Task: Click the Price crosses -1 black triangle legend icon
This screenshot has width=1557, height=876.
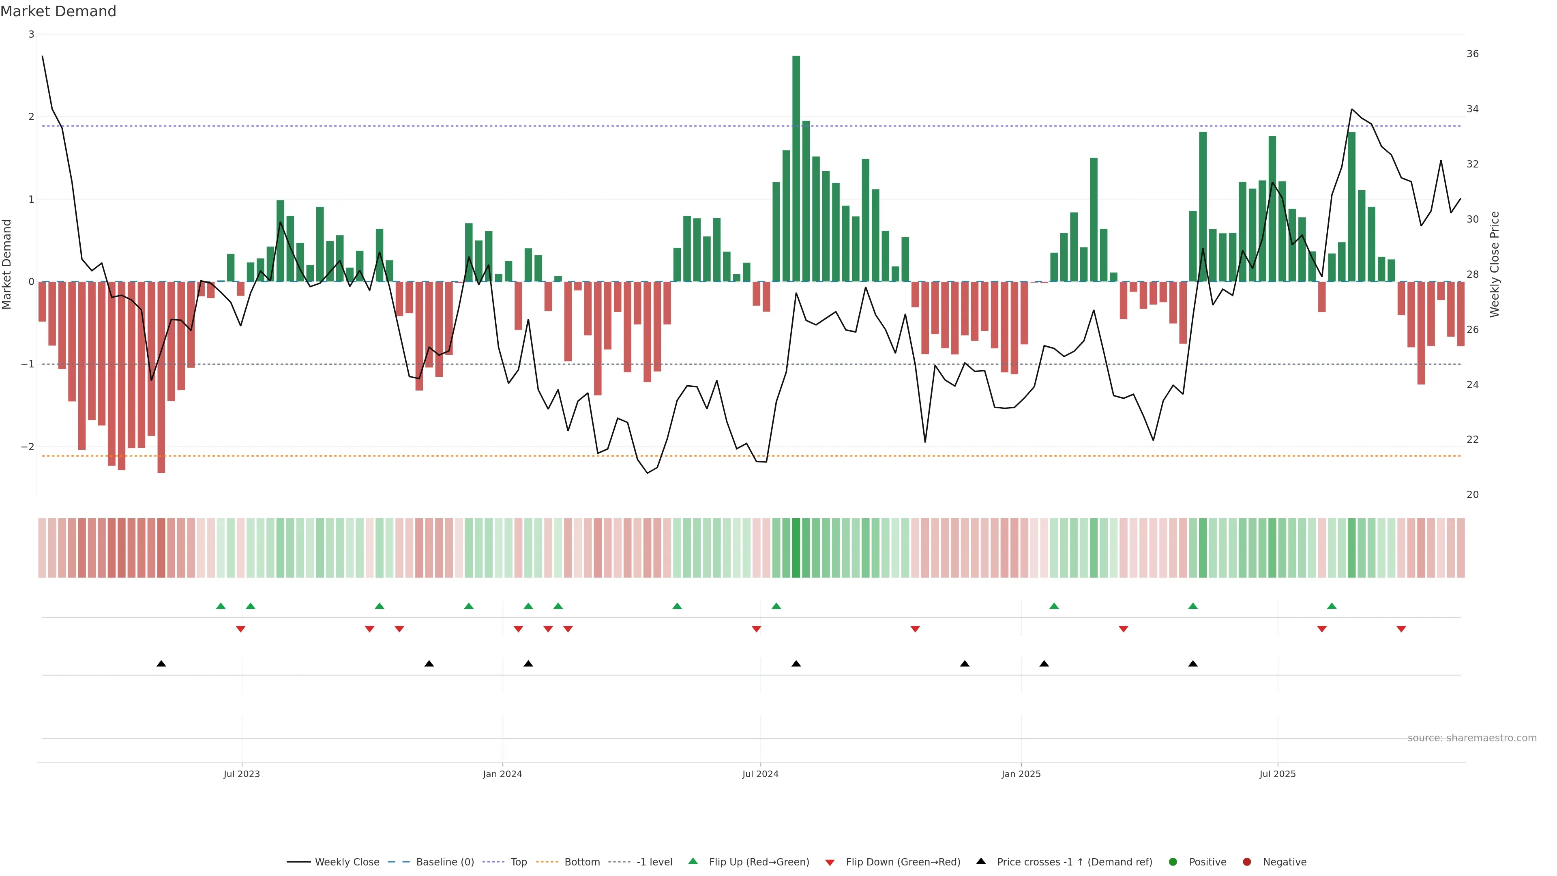Action: (x=981, y=861)
